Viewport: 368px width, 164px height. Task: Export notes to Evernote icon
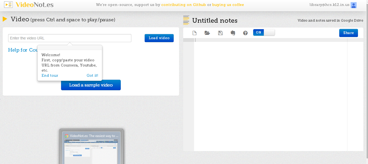tap(233, 33)
